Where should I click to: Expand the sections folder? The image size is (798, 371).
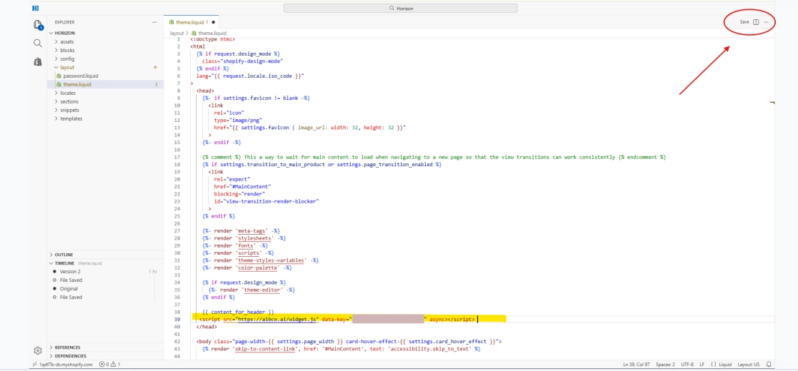[69, 101]
